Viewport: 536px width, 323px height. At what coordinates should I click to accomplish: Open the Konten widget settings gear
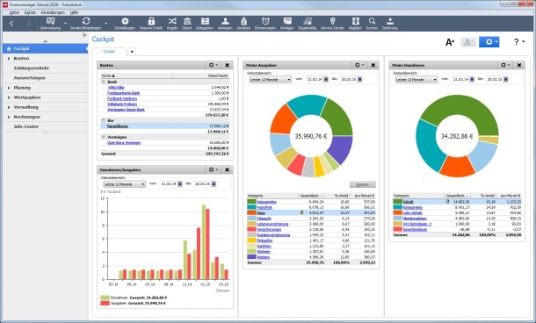[x=214, y=65]
